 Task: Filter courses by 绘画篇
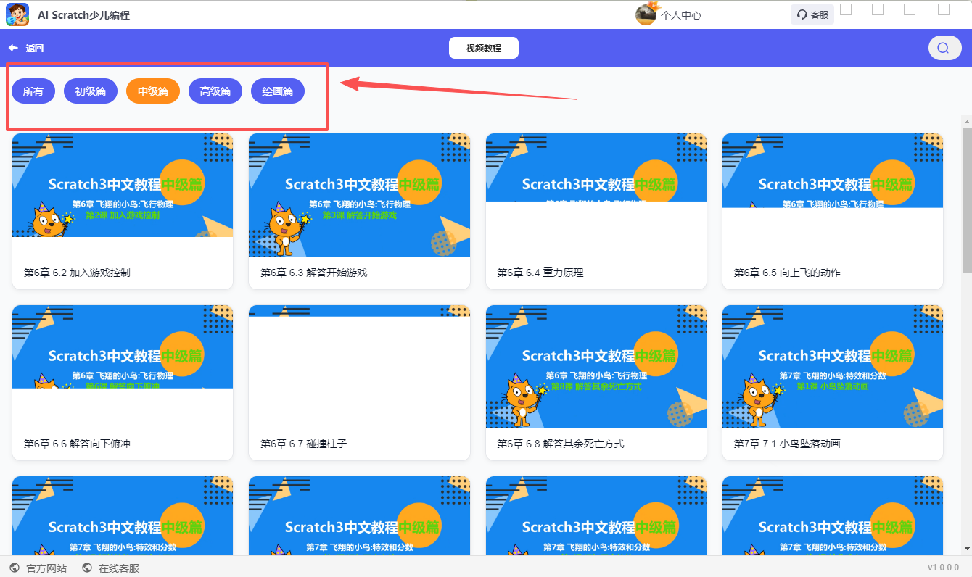[x=277, y=91]
